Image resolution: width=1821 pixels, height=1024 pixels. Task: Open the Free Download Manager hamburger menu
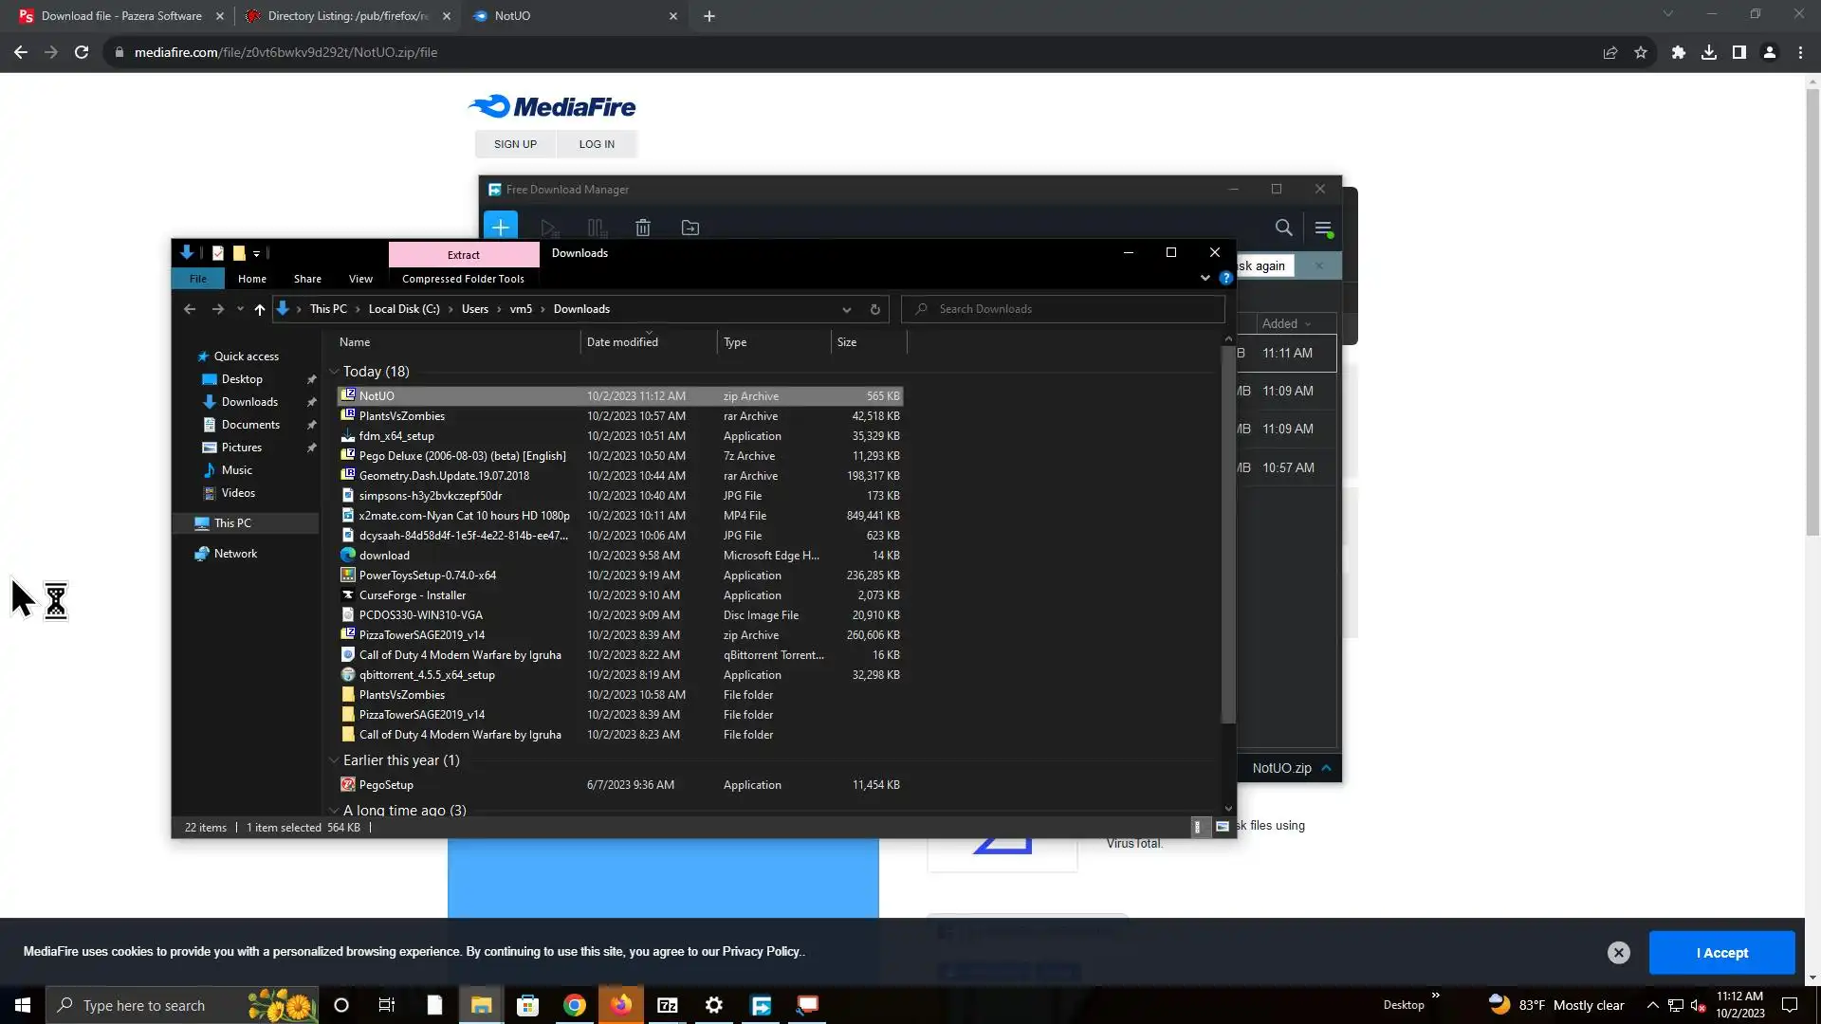1323,228
